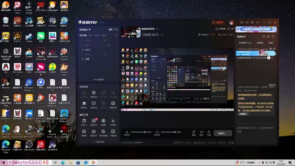Click the microphone icon beside the volume slider

pos(127,132)
